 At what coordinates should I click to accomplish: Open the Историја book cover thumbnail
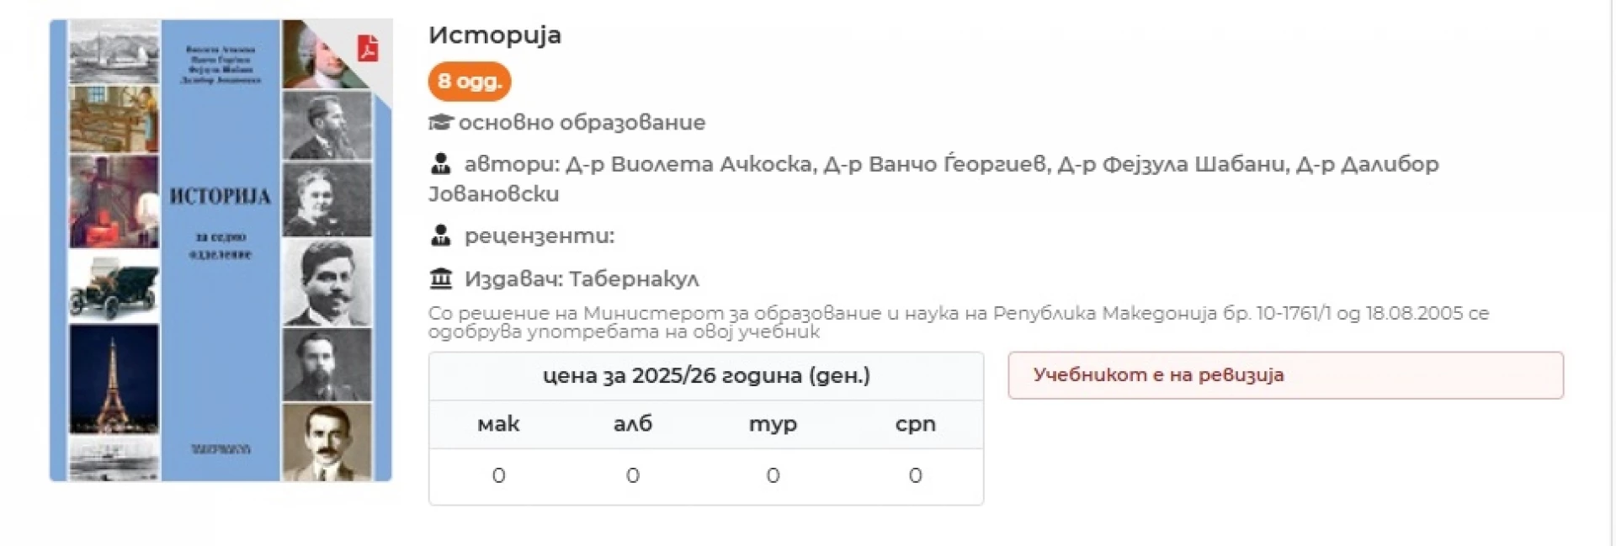click(x=221, y=250)
